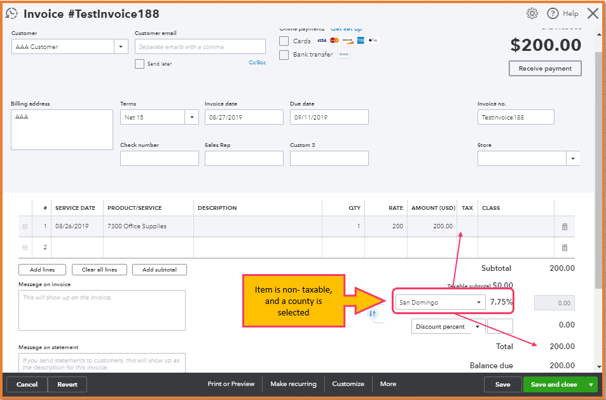Click Print or Preview in footer
This screenshot has height=400, width=606.
[x=231, y=383]
